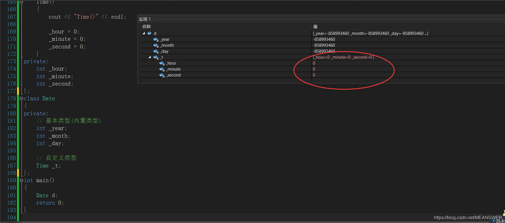Click the _t member field icon
The height and width of the screenshot is (223, 505).
tap(156, 57)
